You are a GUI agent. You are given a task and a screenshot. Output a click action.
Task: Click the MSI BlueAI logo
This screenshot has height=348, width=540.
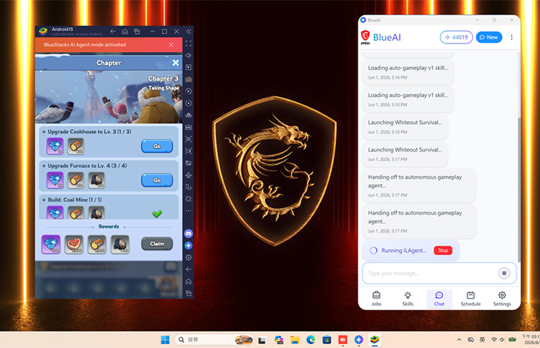(381, 37)
